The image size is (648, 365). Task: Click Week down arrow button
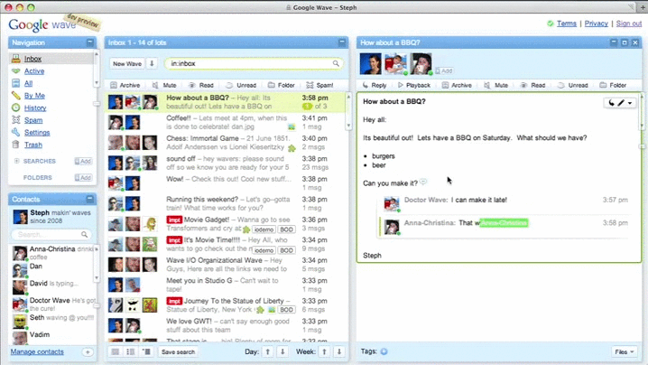click(x=339, y=351)
